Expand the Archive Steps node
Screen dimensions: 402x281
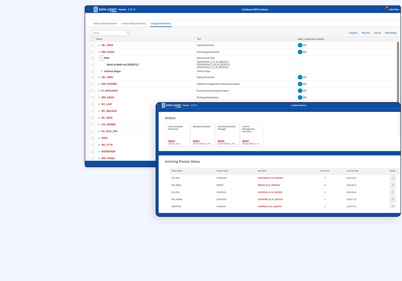point(102,72)
